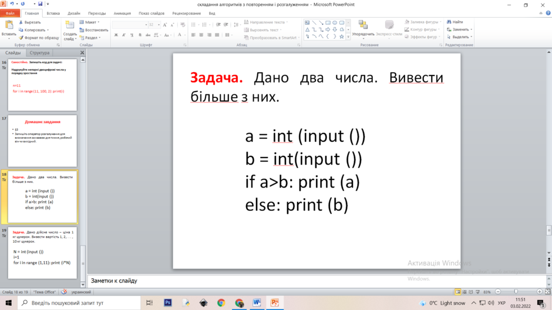
Task: Switch to Slide Sorter view icon
Action: pyautogui.click(x=465, y=292)
